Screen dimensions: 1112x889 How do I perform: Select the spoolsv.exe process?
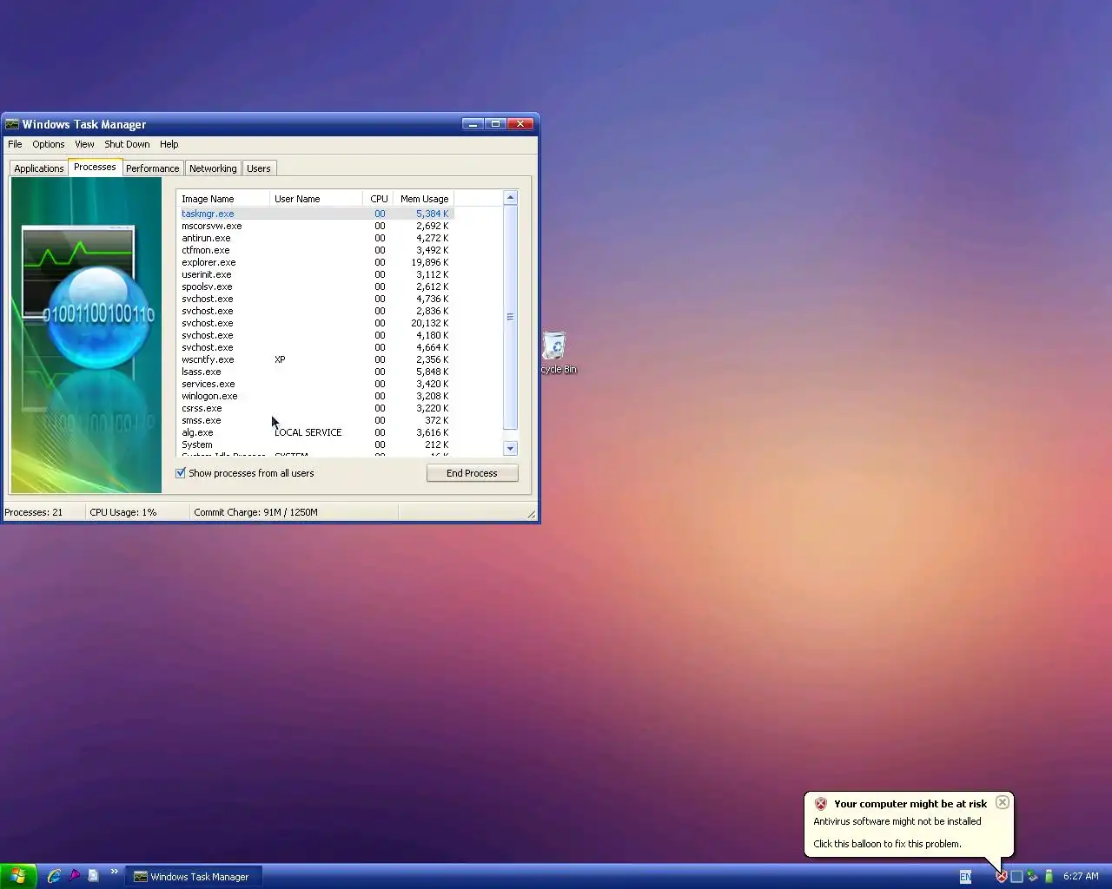click(x=315, y=286)
